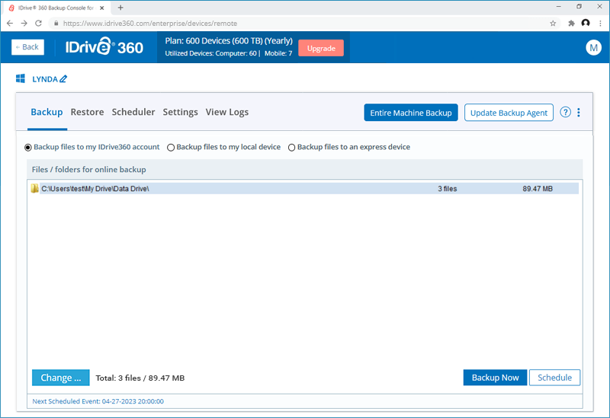Click the folder icon for Data Drive
610x418 pixels.
pyautogui.click(x=34, y=188)
